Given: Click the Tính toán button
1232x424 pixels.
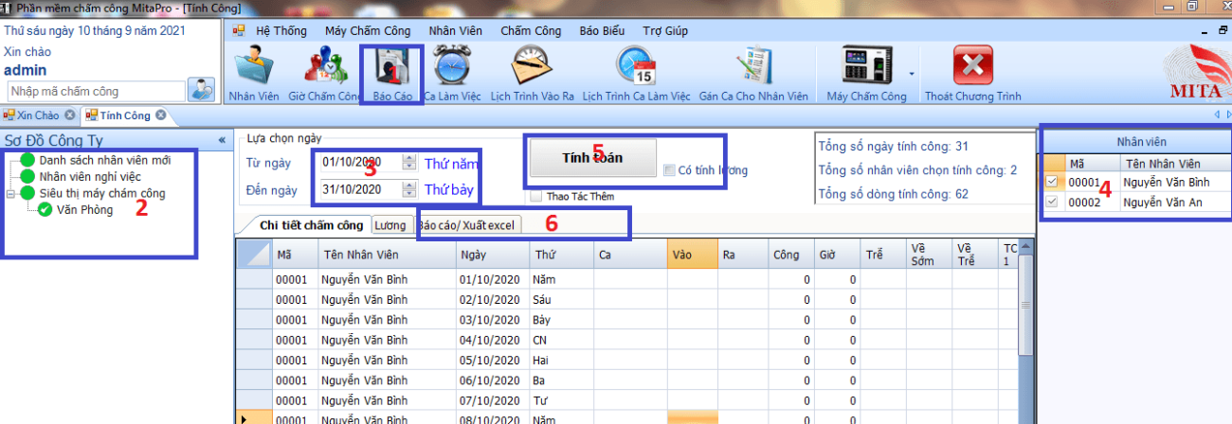Looking at the screenshot, I should pyautogui.click(x=592, y=158).
